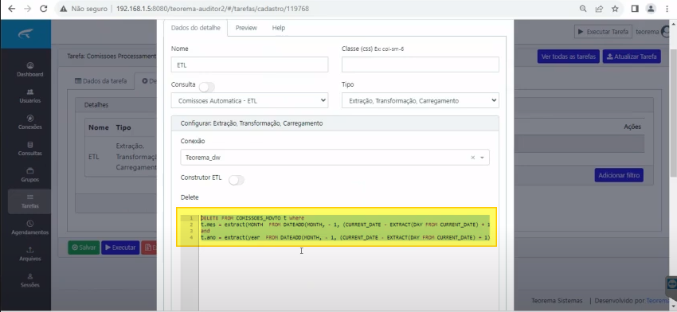Click line number 4 in code gutter
This screenshot has width=677, height=312.
pyautogui.click(x=191, y=237)
